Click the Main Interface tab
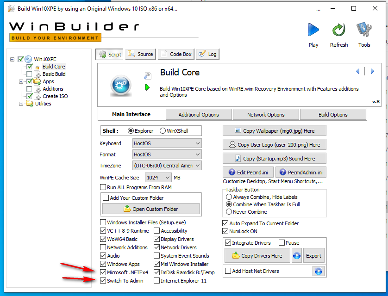The image size is (388, 296). pos(131,114)
